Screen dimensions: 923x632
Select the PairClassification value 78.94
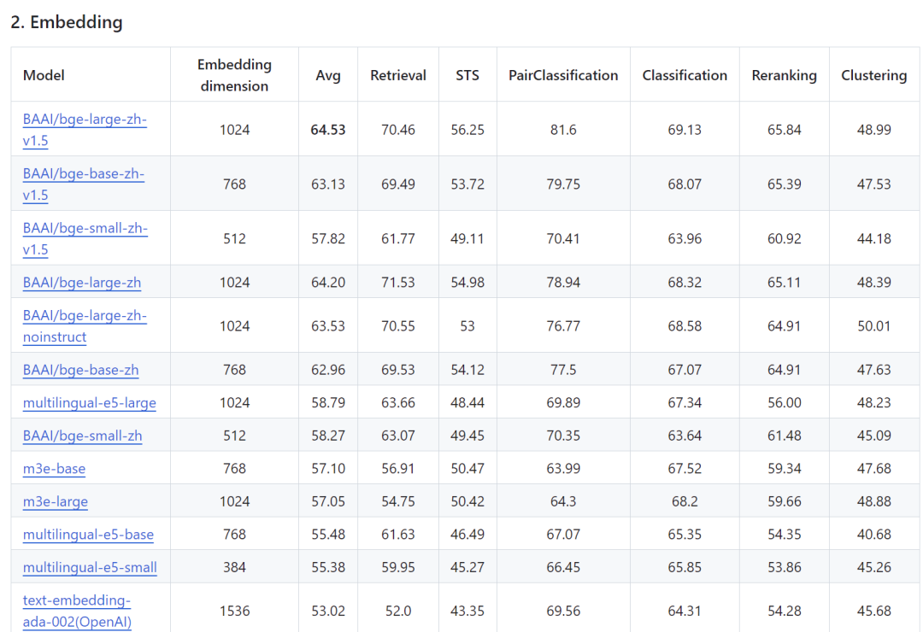tap(563, 283)
